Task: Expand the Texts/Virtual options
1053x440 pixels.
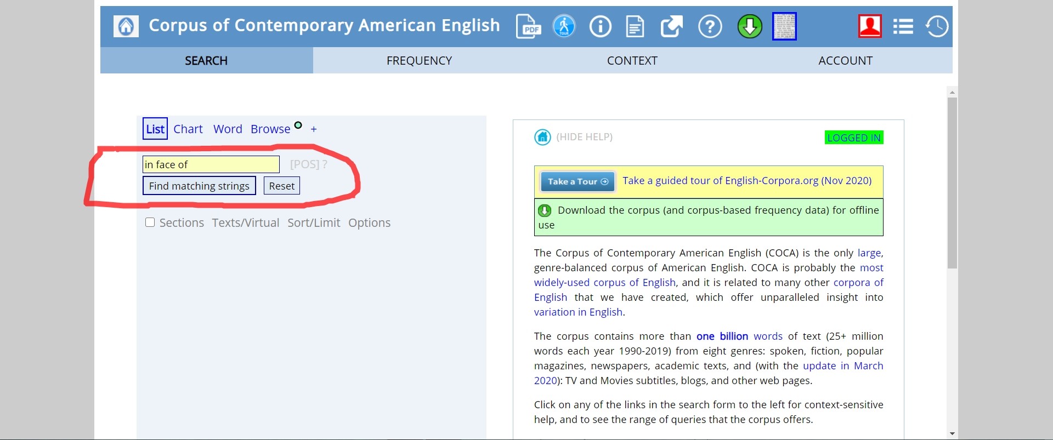Action: [x=246, y=223]
